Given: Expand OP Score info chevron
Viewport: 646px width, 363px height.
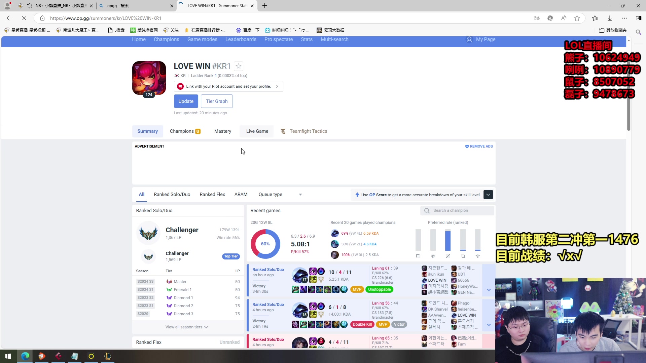Looking at the screenshot, I should [488, 195].
